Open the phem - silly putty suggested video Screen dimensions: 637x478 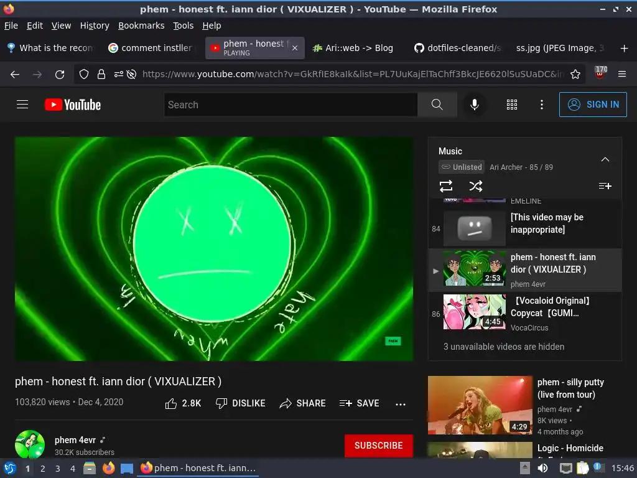coord(570,388)
